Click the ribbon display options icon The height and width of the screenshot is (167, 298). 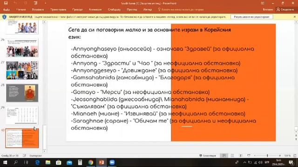pos(263,3)
